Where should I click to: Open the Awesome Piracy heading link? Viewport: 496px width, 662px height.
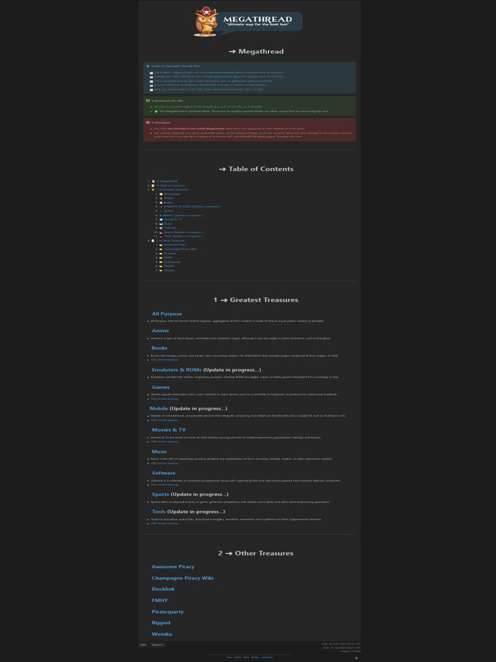[173, 566]
